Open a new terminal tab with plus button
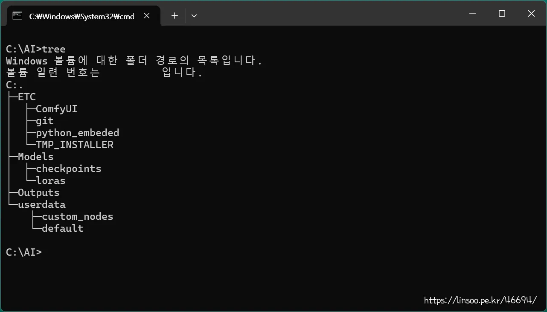The height and width of the screenshot is (312, 547). 175,16
